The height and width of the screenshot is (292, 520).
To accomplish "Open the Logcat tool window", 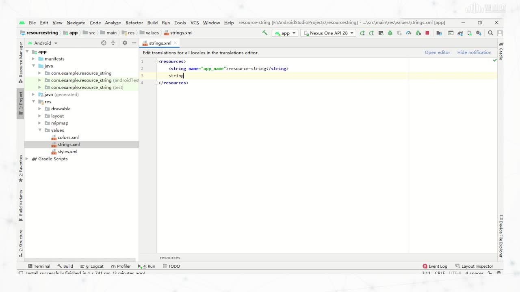I will coord(92,266).
